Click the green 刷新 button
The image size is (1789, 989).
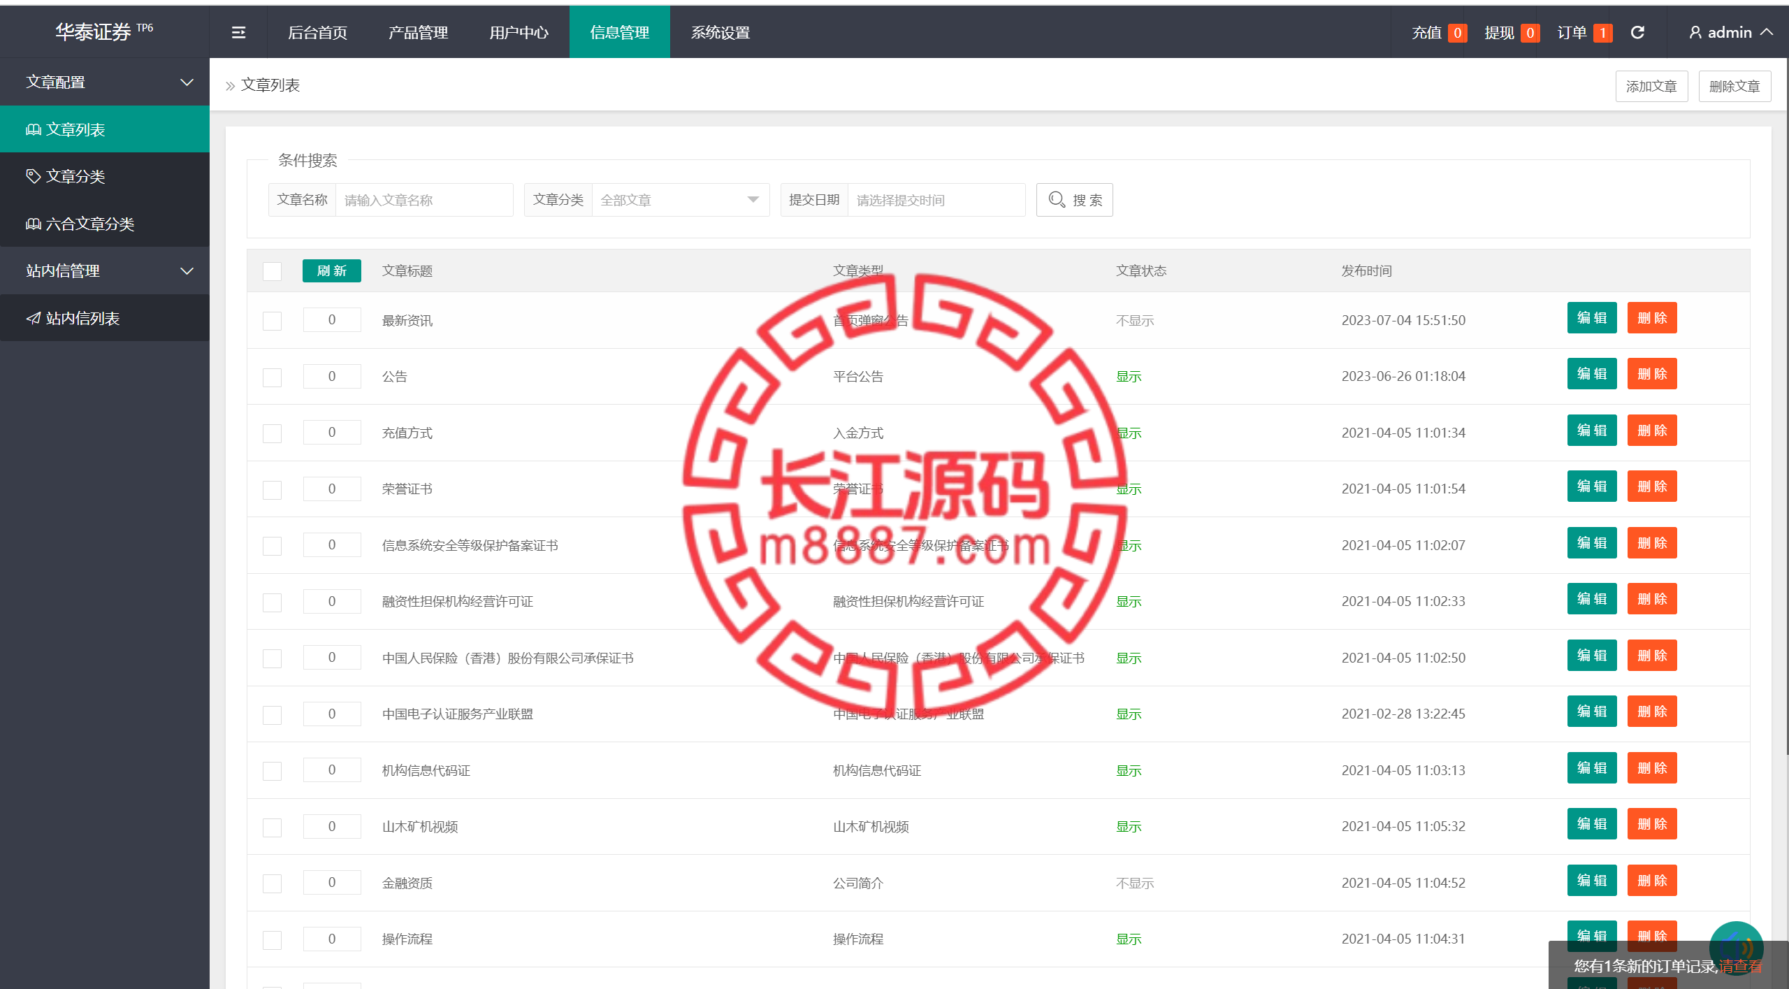(x=331, y=270)
